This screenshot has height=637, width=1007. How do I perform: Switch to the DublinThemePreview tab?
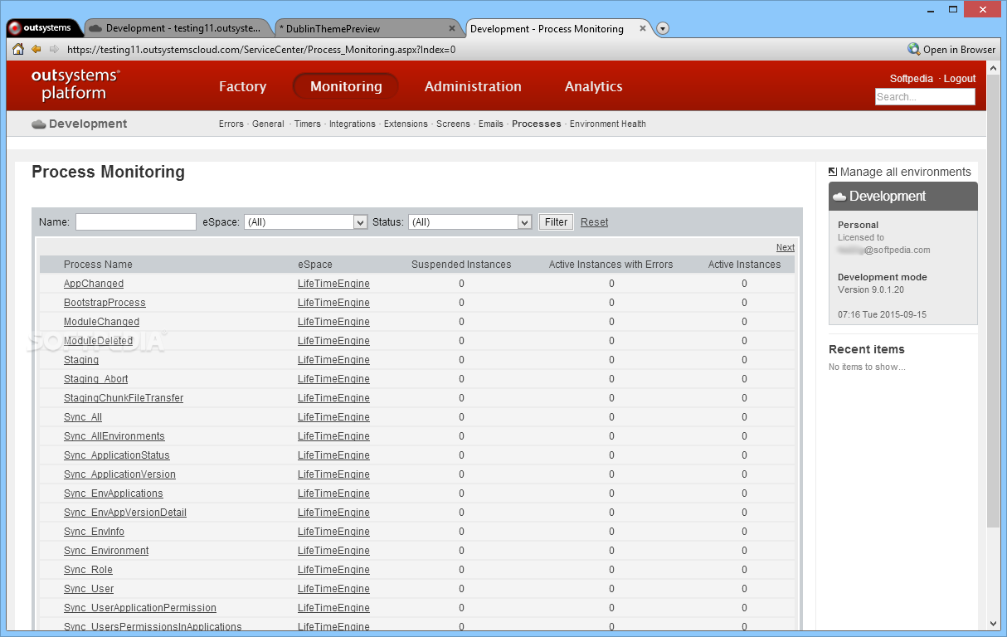point(369,28)
